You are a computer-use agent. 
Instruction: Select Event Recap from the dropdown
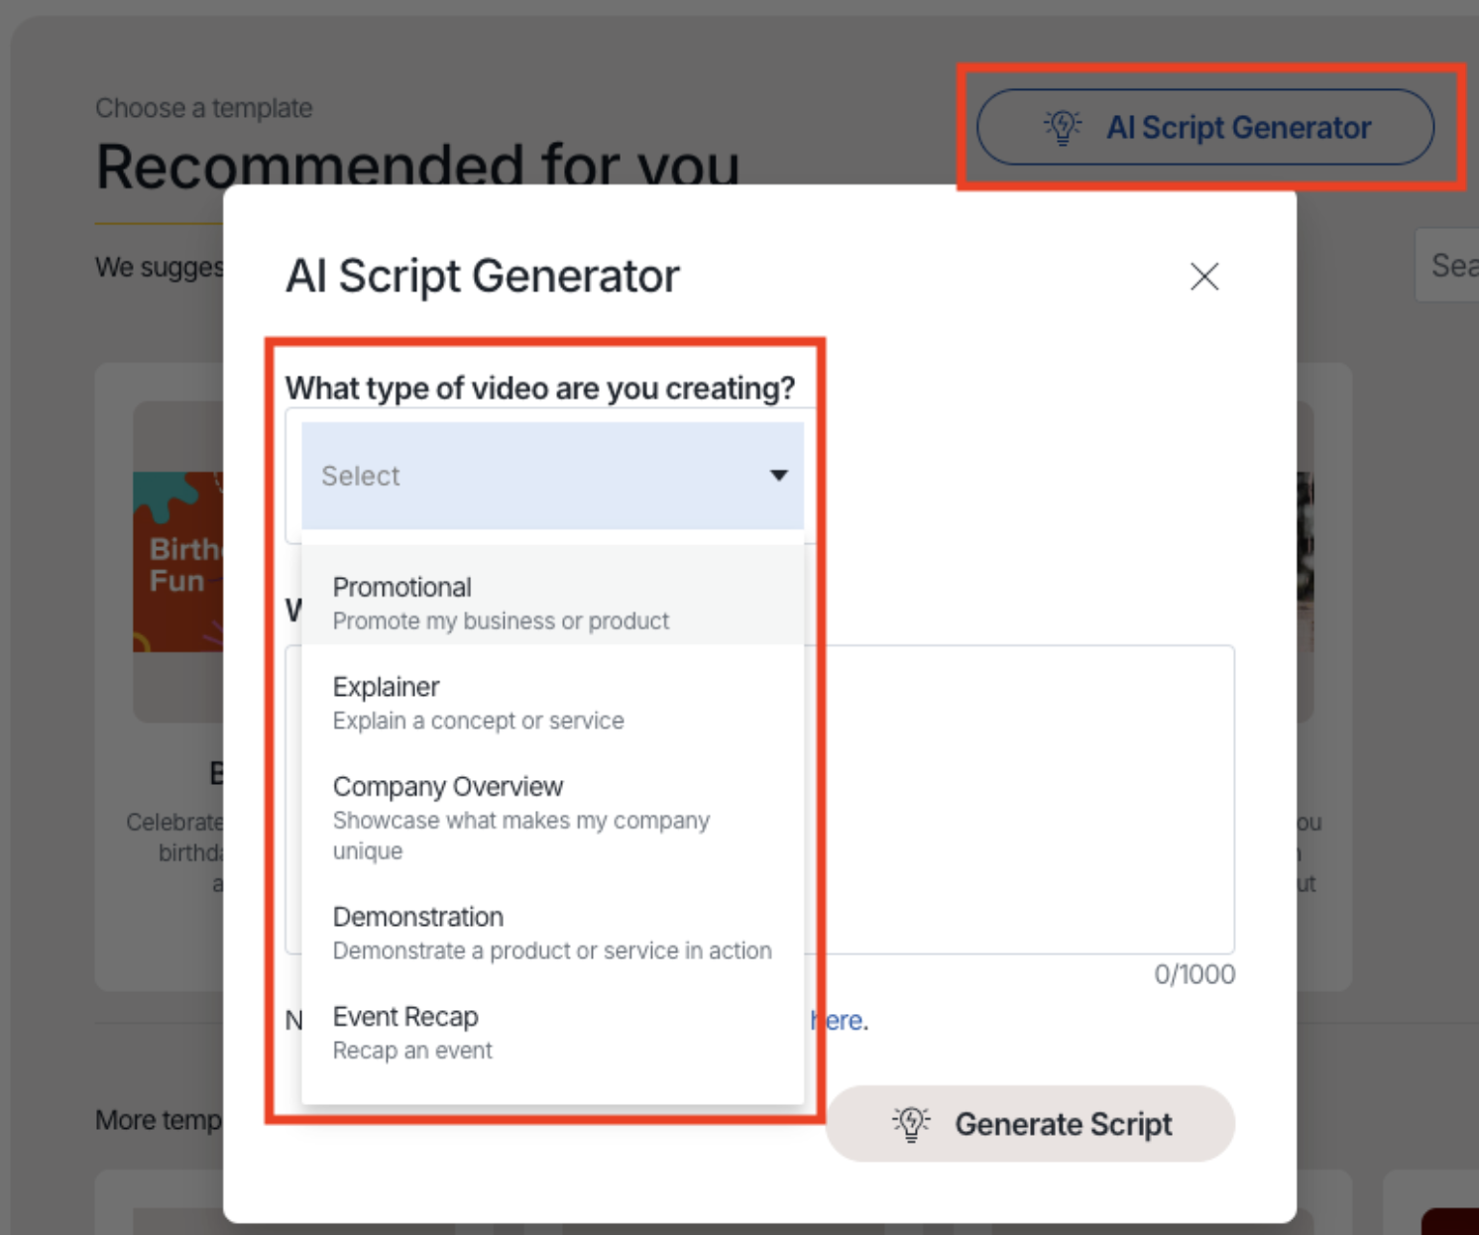point(552,1033)
